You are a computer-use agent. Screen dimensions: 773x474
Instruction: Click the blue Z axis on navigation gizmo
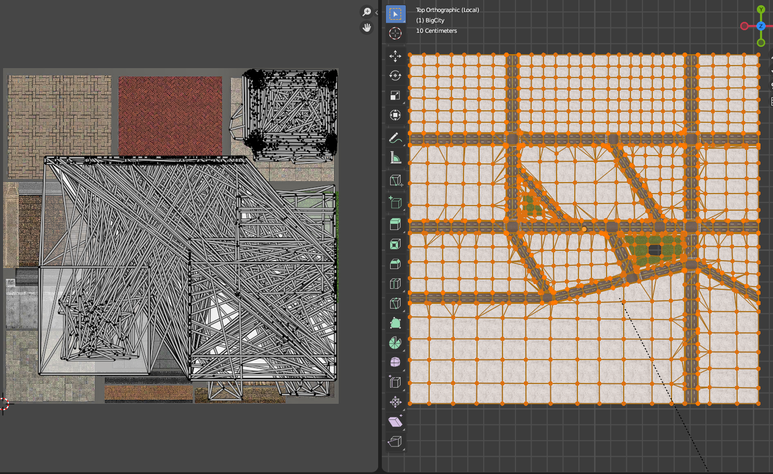761,26
